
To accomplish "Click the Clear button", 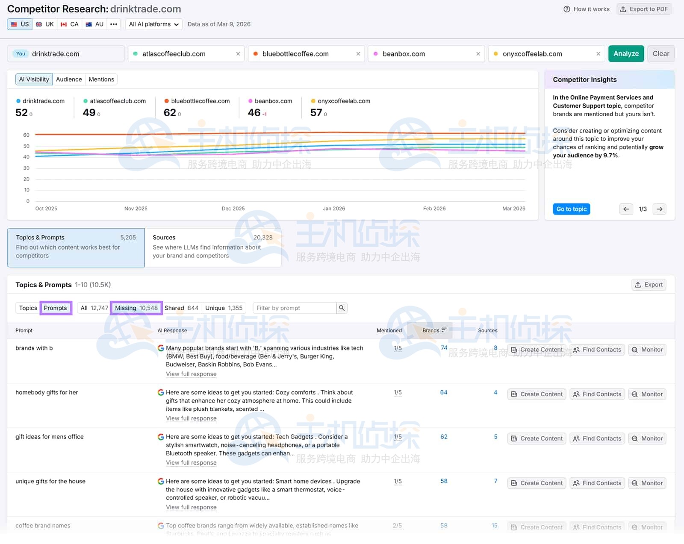I will [x=661, y=54].
